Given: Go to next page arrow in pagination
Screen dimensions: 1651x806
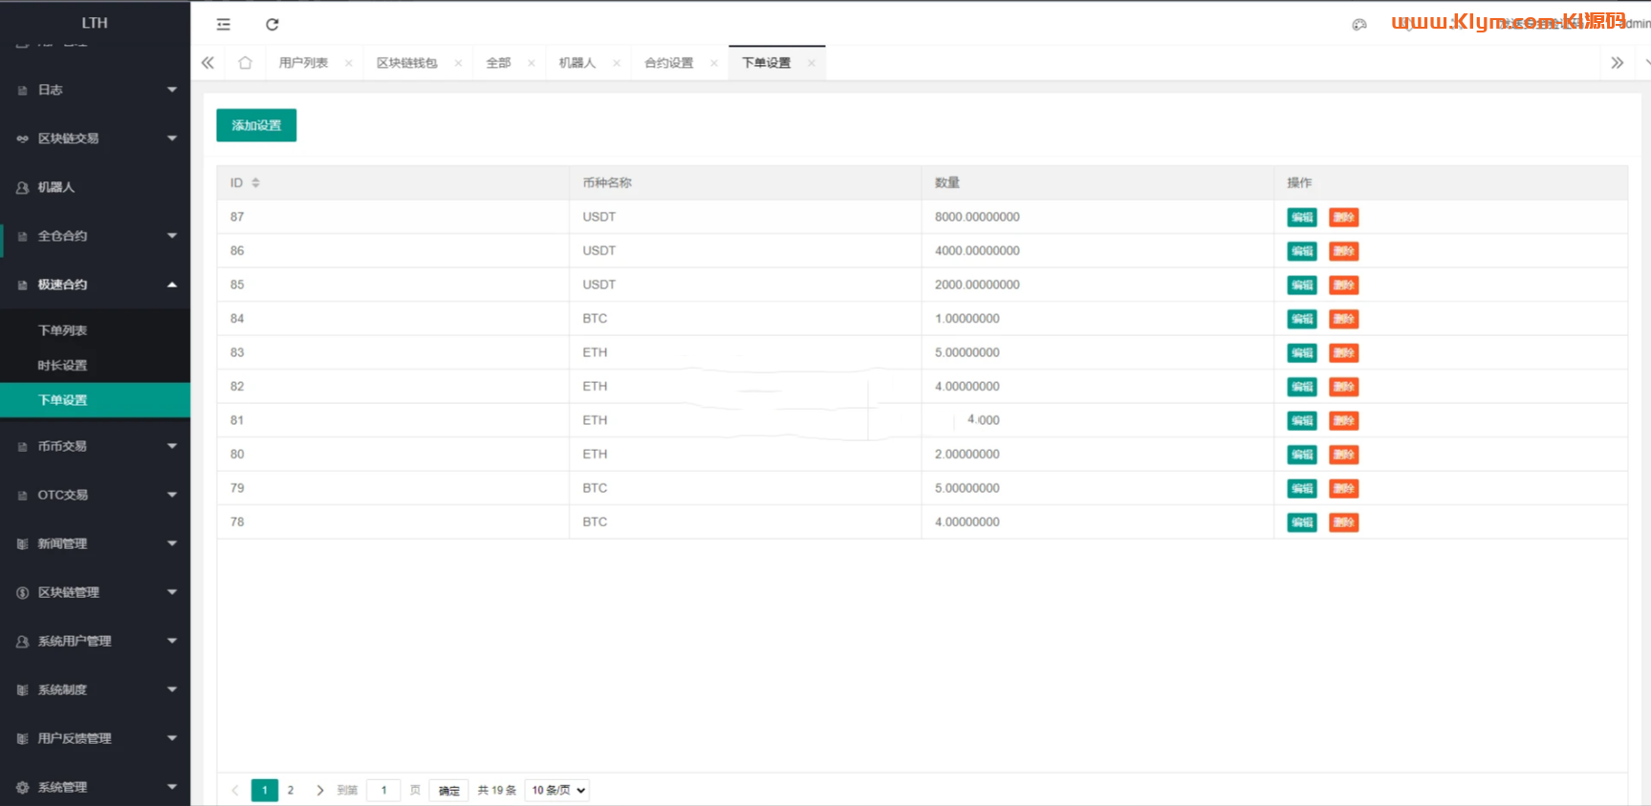Looking at the screenshot, I should tap(319, 790).
